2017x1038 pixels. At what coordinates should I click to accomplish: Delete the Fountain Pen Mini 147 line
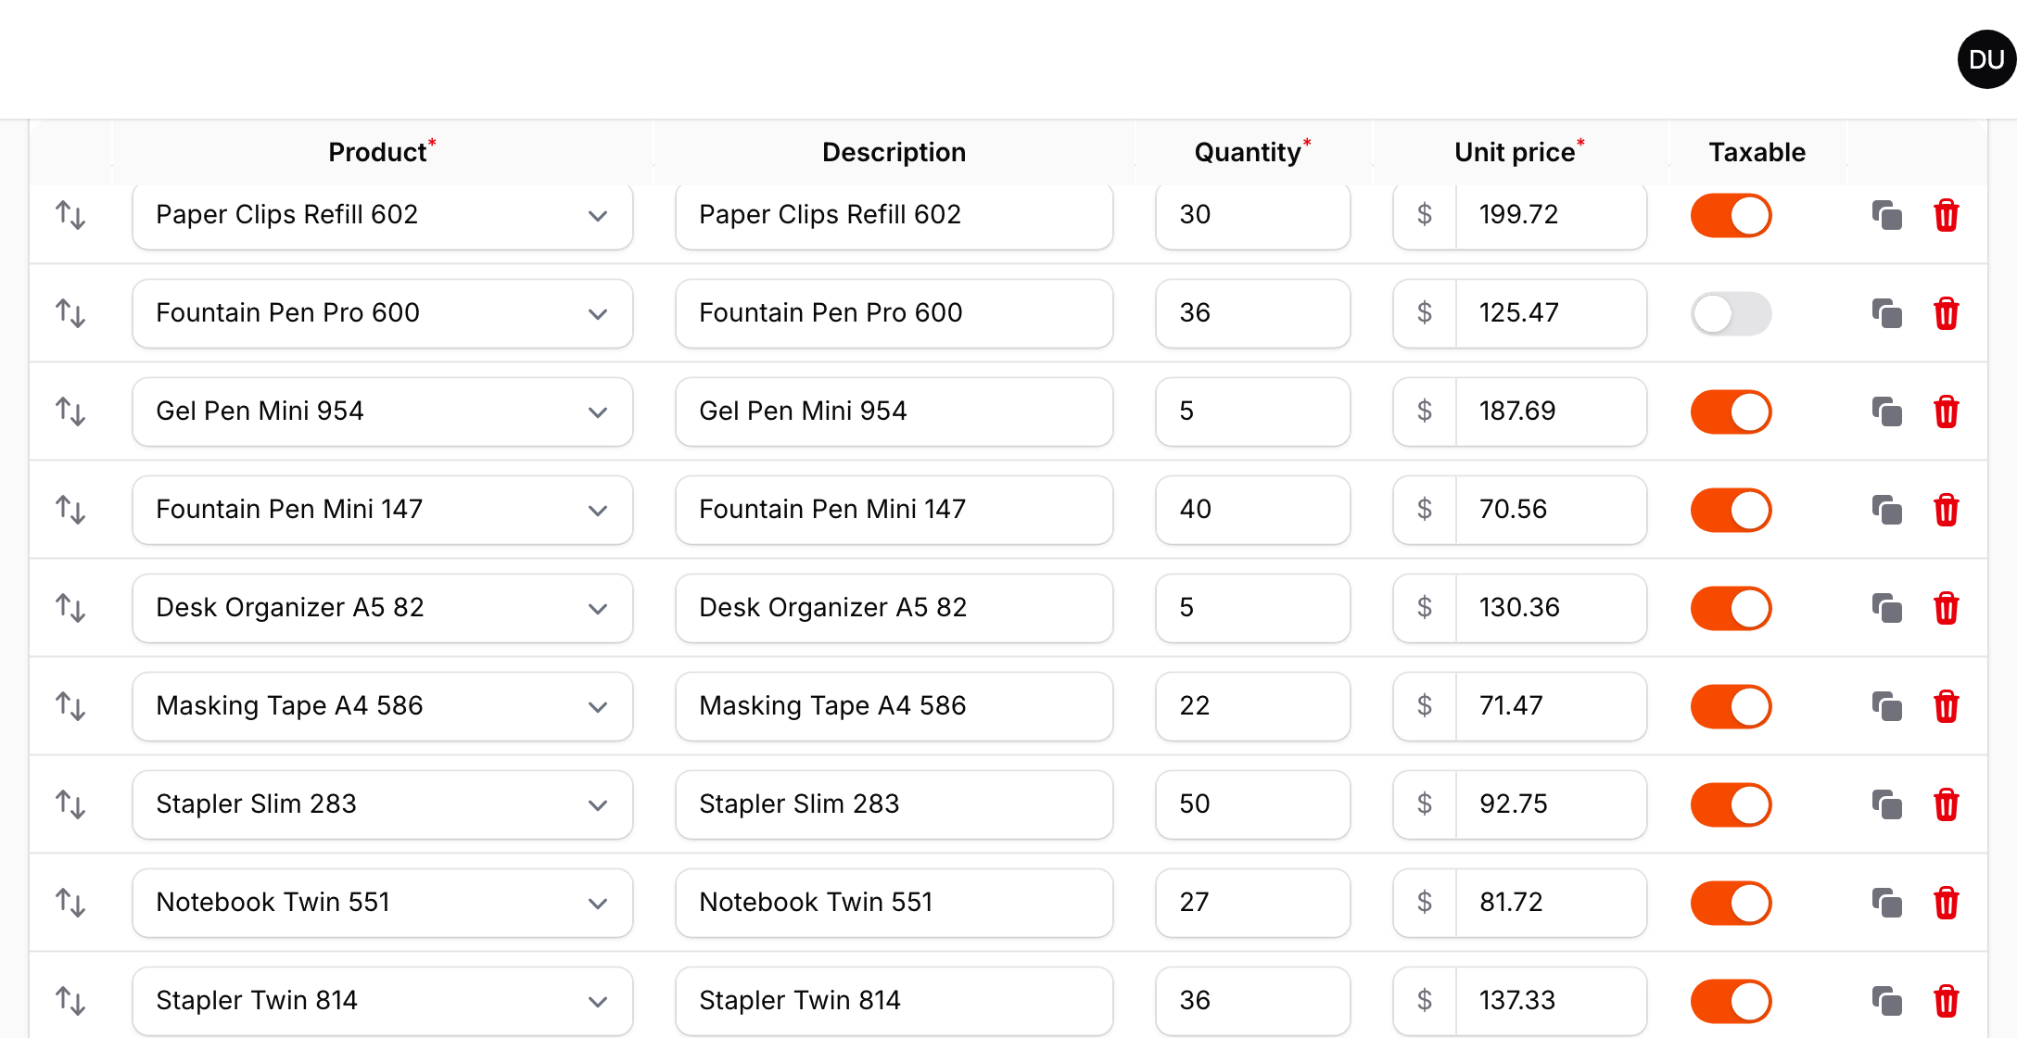[x=1946, y=510]
